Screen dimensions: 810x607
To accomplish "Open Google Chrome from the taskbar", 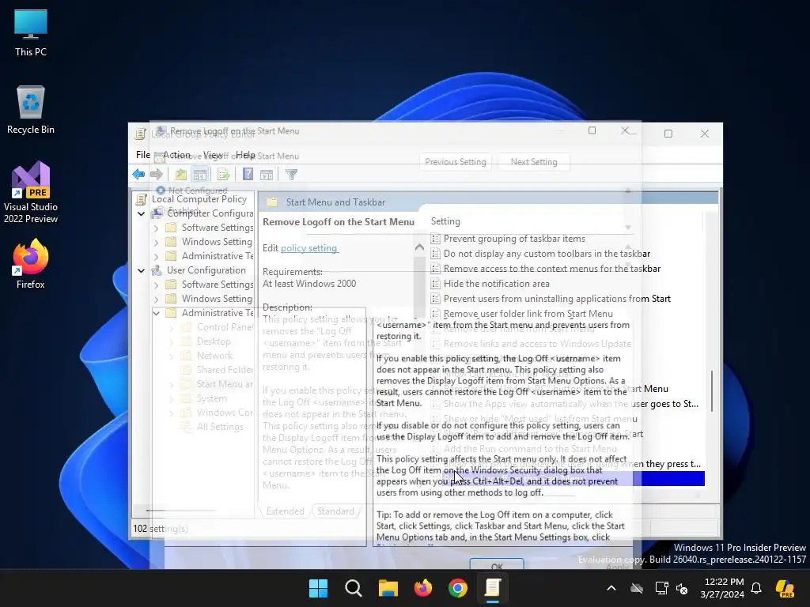I will 458,588.
